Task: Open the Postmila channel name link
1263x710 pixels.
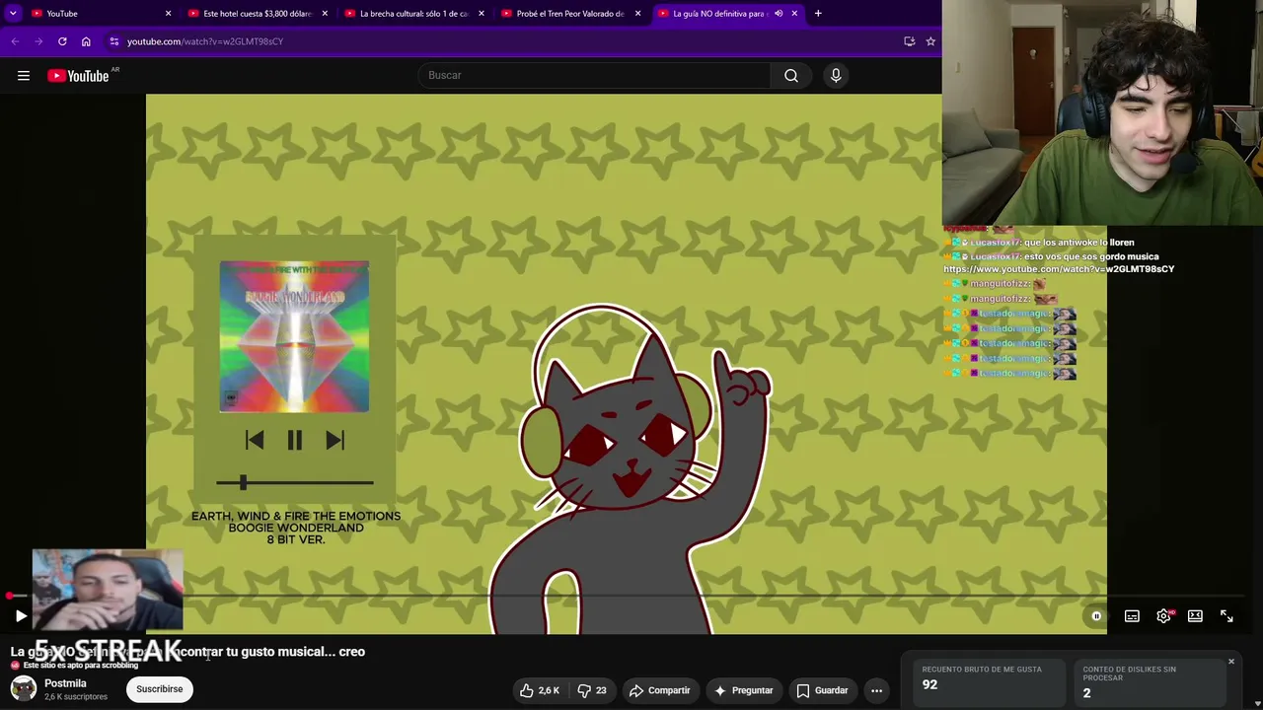Action: (65, 683)
